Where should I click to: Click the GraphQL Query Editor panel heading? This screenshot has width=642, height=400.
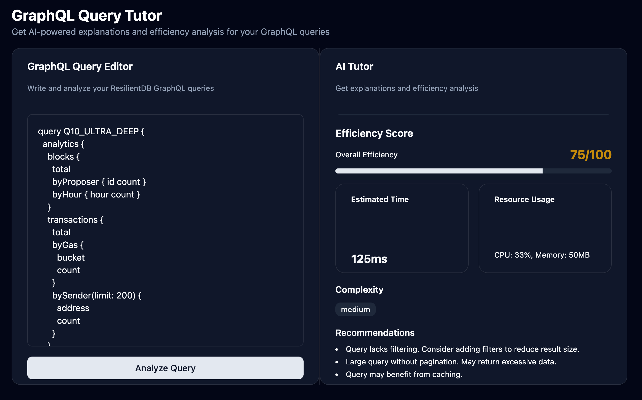(x=80, y=66)
